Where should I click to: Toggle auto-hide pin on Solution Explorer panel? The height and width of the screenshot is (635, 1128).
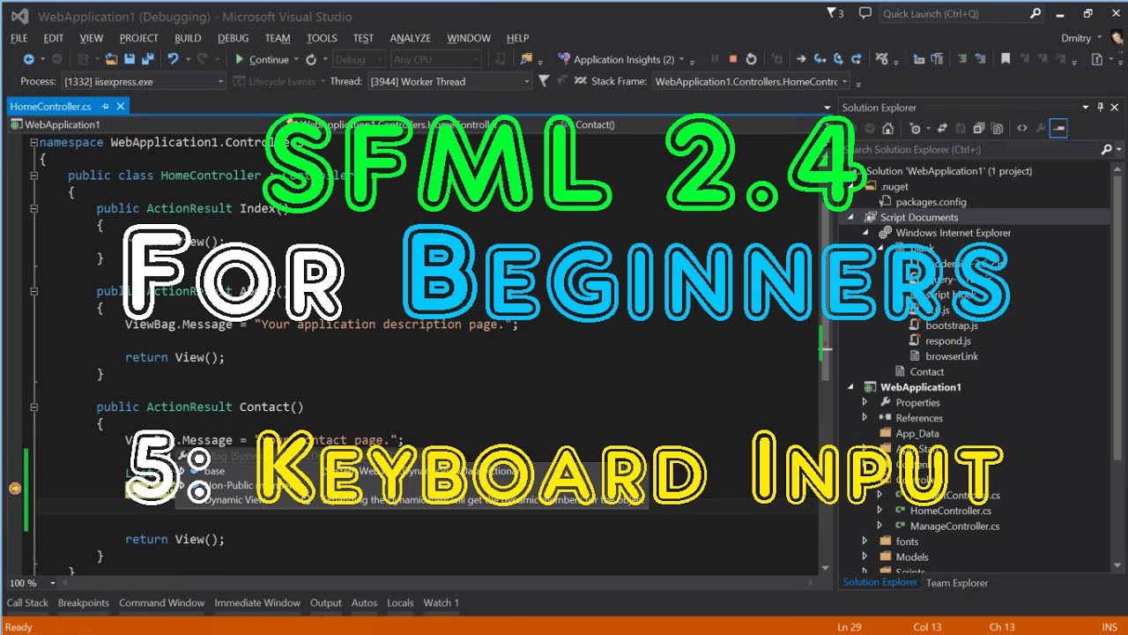(x=1100, y=108)
